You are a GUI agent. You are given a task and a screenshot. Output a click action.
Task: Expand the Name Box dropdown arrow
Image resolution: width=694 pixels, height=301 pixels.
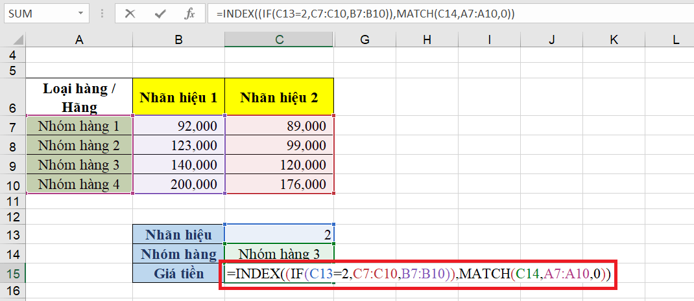80,14
